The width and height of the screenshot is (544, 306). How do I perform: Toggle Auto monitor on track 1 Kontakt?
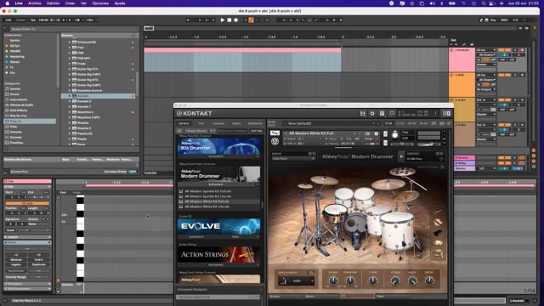point(485,59)
